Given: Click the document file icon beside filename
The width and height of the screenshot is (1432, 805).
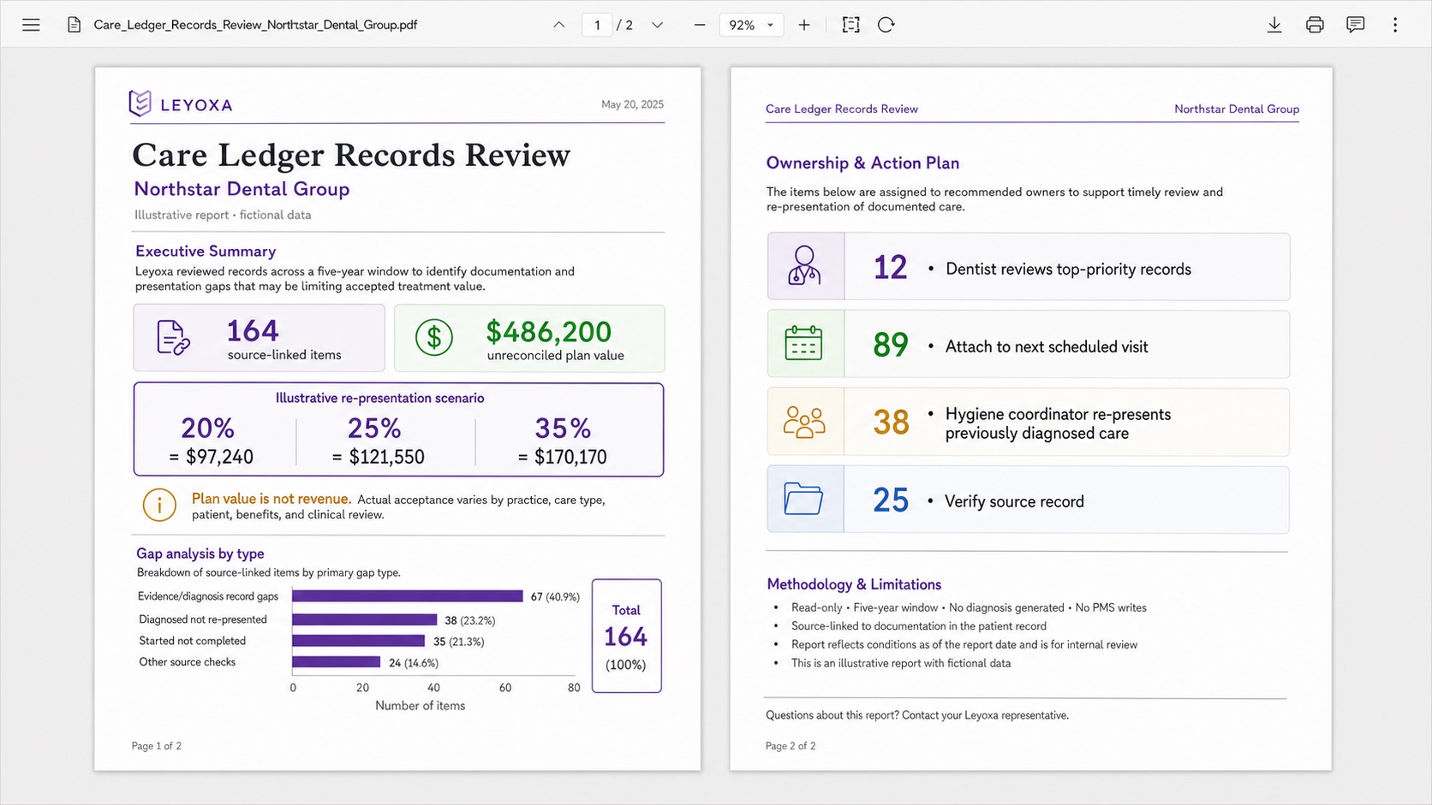Looking at the screenshot, I should [x=75, y=25].
